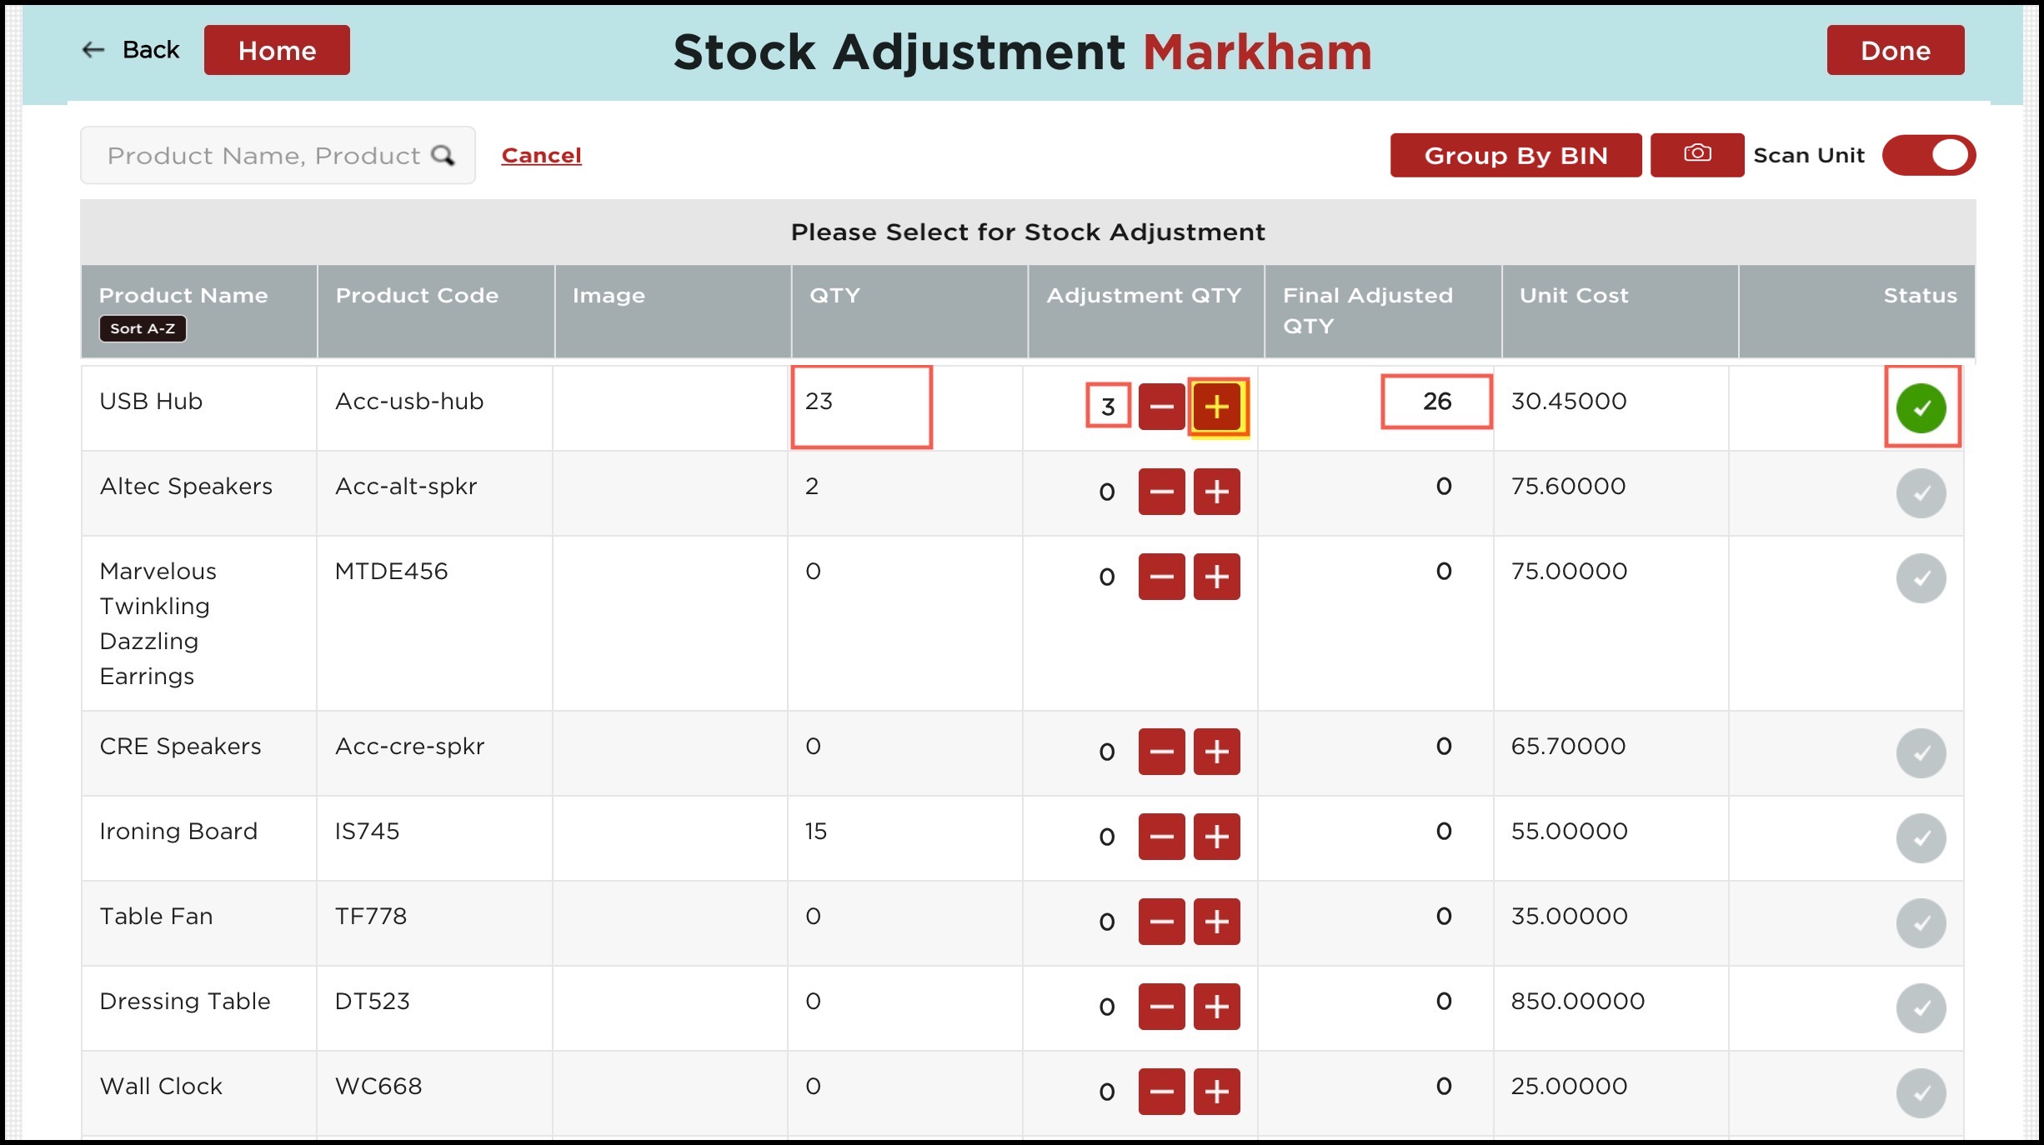Click USB Hub final adjusted quantity field
Image resolution: width=2044 pixels, height=1145 pixels.
1436,402
